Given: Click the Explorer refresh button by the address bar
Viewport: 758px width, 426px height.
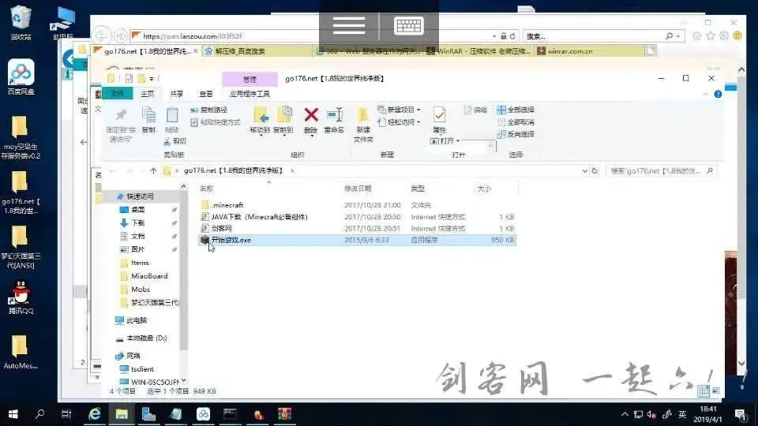Looking at the screenshot, I should [595, 170].
